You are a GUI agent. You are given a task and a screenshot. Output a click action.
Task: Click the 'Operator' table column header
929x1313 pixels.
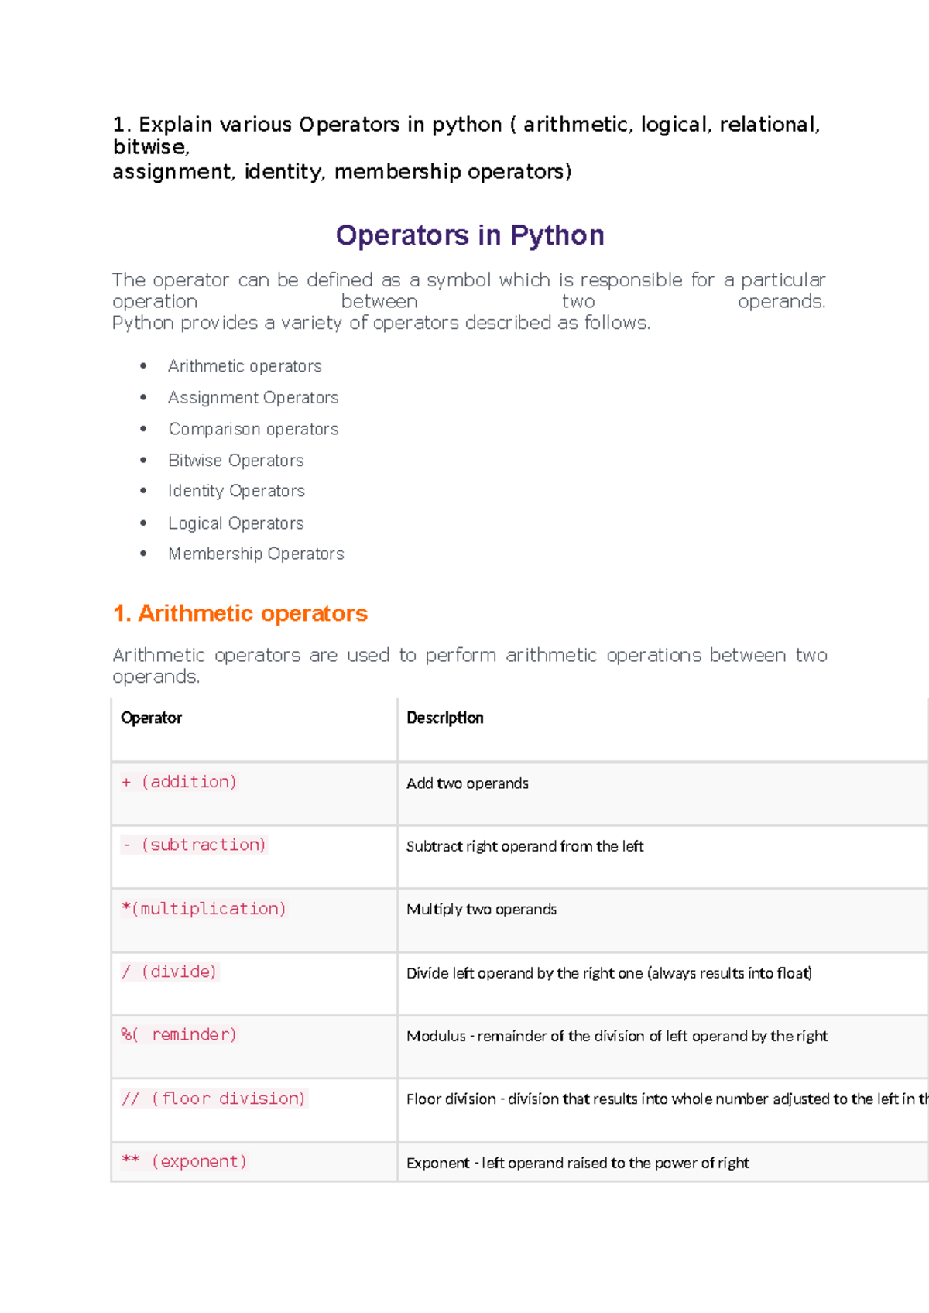tap(152, 718)
